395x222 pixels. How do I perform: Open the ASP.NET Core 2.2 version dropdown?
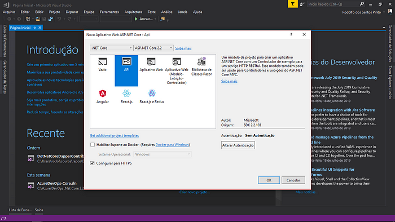153,48
